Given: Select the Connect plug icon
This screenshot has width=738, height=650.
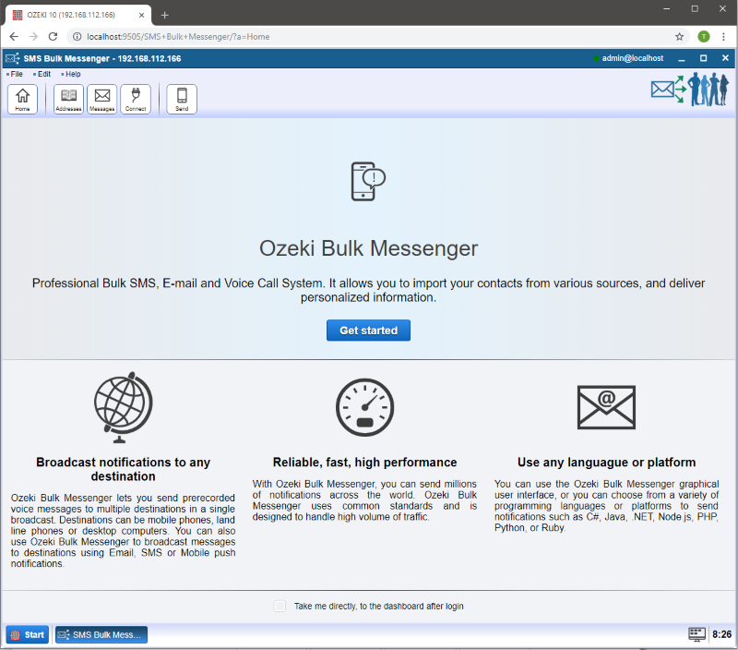Looking at the screenshot, I should point(136,99).
